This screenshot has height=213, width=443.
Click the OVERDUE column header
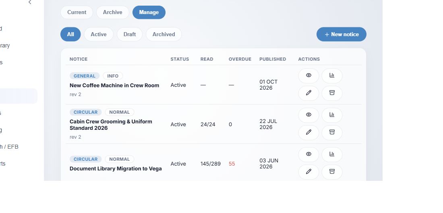coord(240,59)
